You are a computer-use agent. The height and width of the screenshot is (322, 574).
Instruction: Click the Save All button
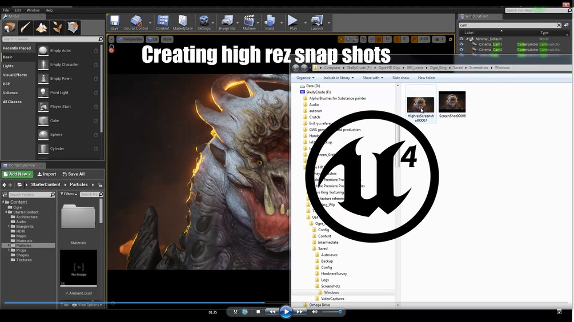pyautogui.click(x=74, y=174)
